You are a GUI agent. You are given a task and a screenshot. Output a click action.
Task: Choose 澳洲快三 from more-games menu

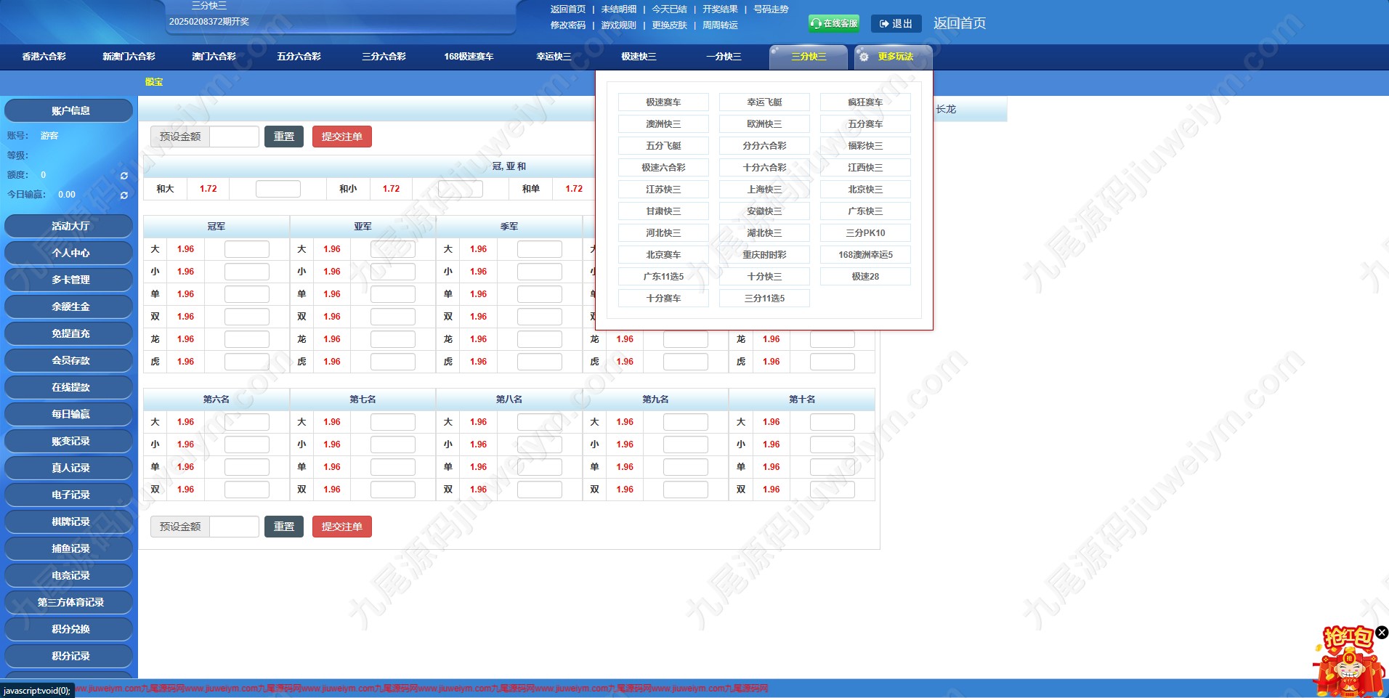point(663,124)
